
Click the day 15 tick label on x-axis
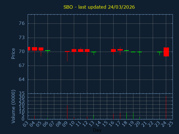tap(105, 123)
